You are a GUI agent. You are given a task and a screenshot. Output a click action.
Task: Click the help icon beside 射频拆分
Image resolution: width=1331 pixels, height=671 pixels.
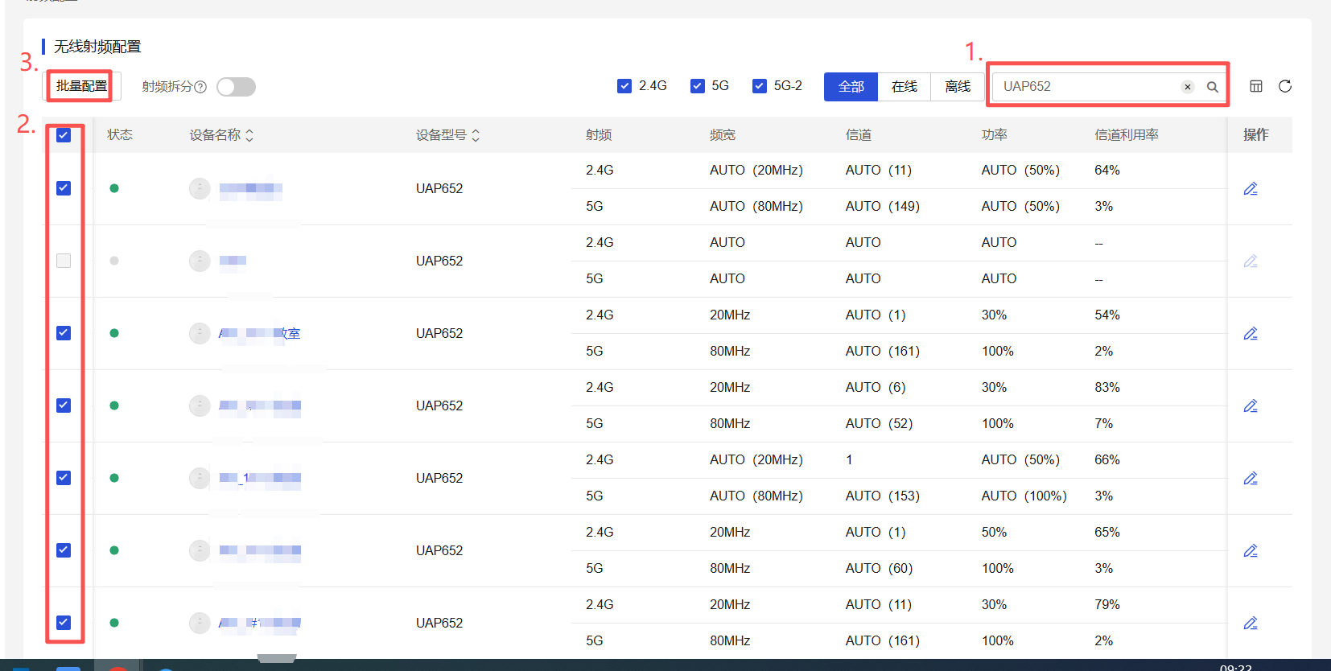(x=200, y=87)
